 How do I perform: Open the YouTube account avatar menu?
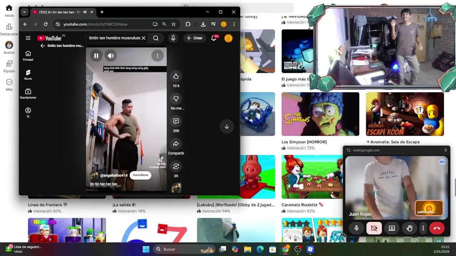[x=228, y=38]
